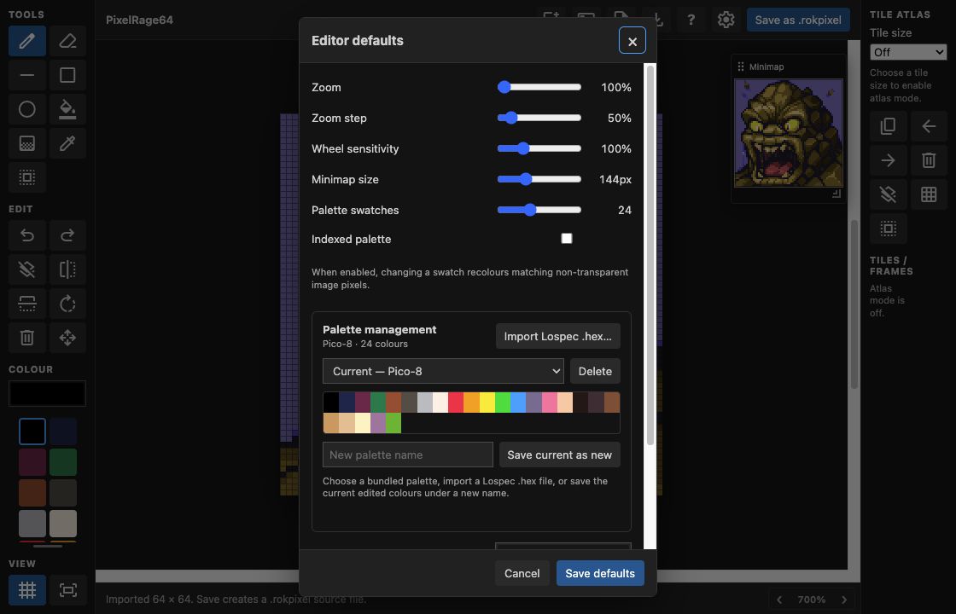956x614 pixels.
Task: Click the New palette name field
Action: tap(408, 455)
